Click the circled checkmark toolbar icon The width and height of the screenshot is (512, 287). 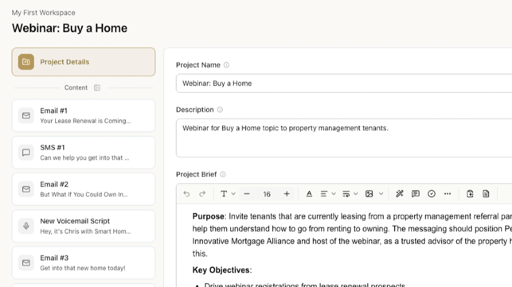431,194
